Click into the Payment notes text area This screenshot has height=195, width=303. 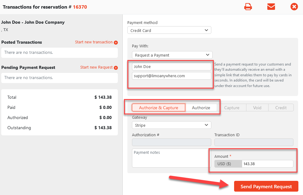171,158
